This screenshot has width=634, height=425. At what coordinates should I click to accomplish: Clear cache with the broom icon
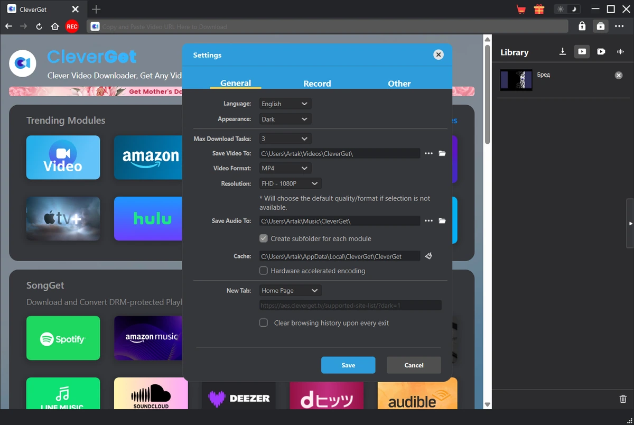tap(428, 256)
